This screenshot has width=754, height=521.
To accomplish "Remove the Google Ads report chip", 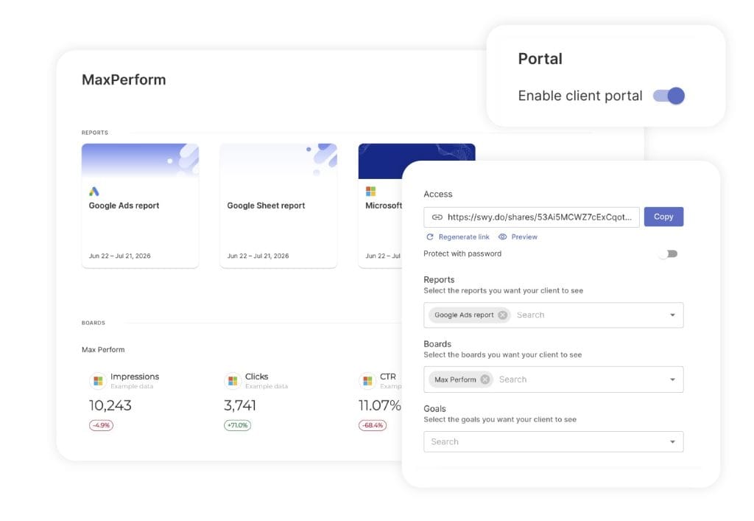I will pyautogui.click(x=502, y=315).
